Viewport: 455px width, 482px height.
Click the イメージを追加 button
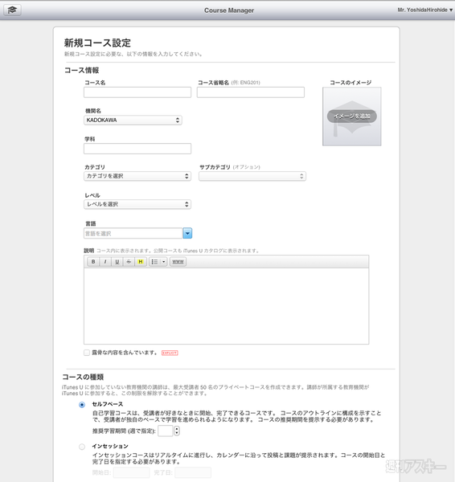point(351,116)
